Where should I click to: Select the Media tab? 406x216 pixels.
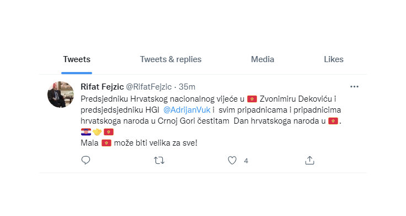(x=262, y=59)
